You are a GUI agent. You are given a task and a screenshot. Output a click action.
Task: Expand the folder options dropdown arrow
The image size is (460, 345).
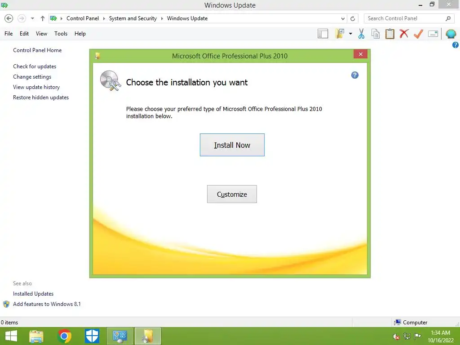coord(350,34)
